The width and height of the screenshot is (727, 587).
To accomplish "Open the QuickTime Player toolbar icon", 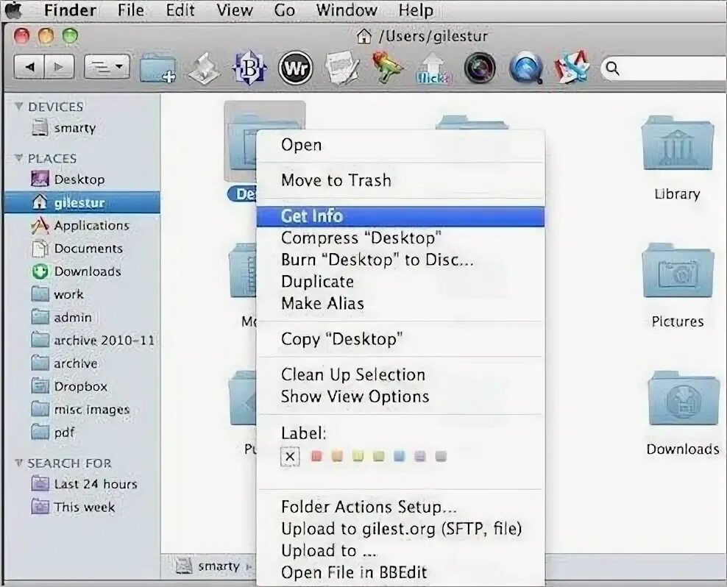I will click(526, 68).
